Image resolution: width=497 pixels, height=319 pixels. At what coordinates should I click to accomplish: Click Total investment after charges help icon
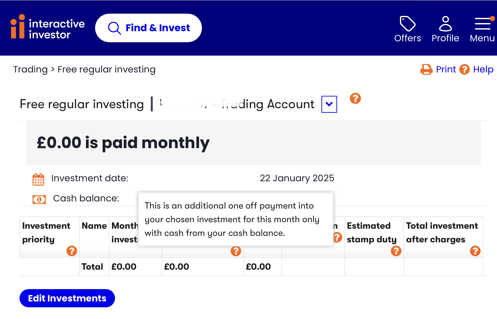coord(475,251)
